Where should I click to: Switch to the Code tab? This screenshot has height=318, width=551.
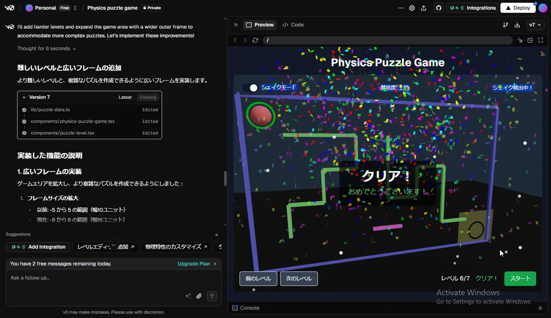coord(293,25)
